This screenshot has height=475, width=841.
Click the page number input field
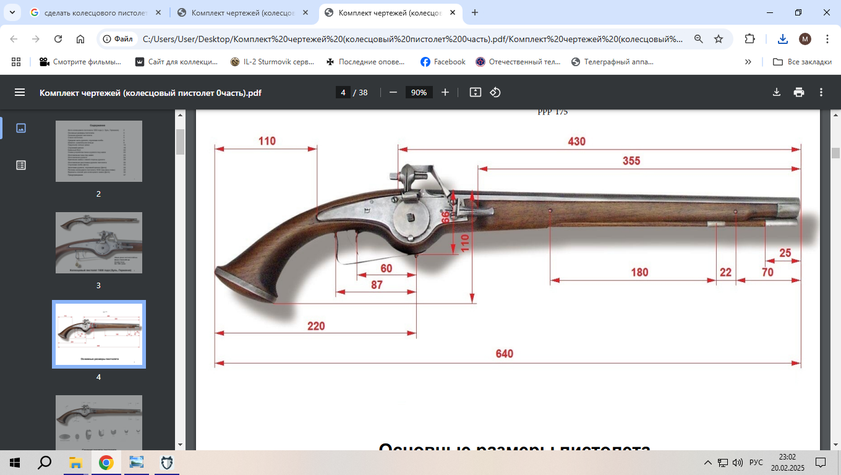(x=343, y=92)
